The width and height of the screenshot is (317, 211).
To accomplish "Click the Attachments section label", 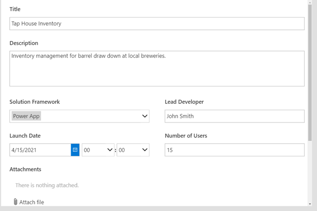I will [25, 170].
